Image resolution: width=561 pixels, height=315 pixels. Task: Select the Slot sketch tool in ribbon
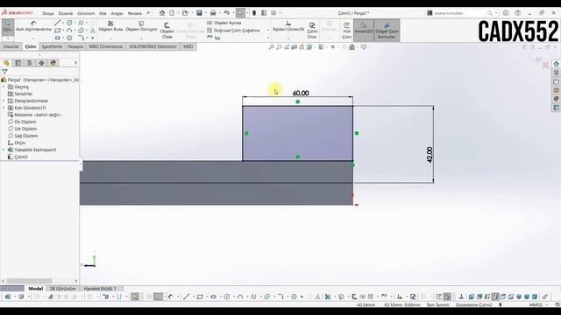[57, 38]
